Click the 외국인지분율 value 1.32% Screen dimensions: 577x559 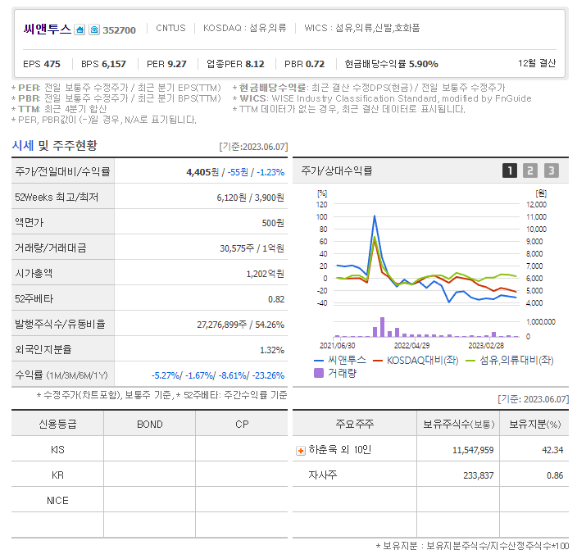tap(272, 350)
